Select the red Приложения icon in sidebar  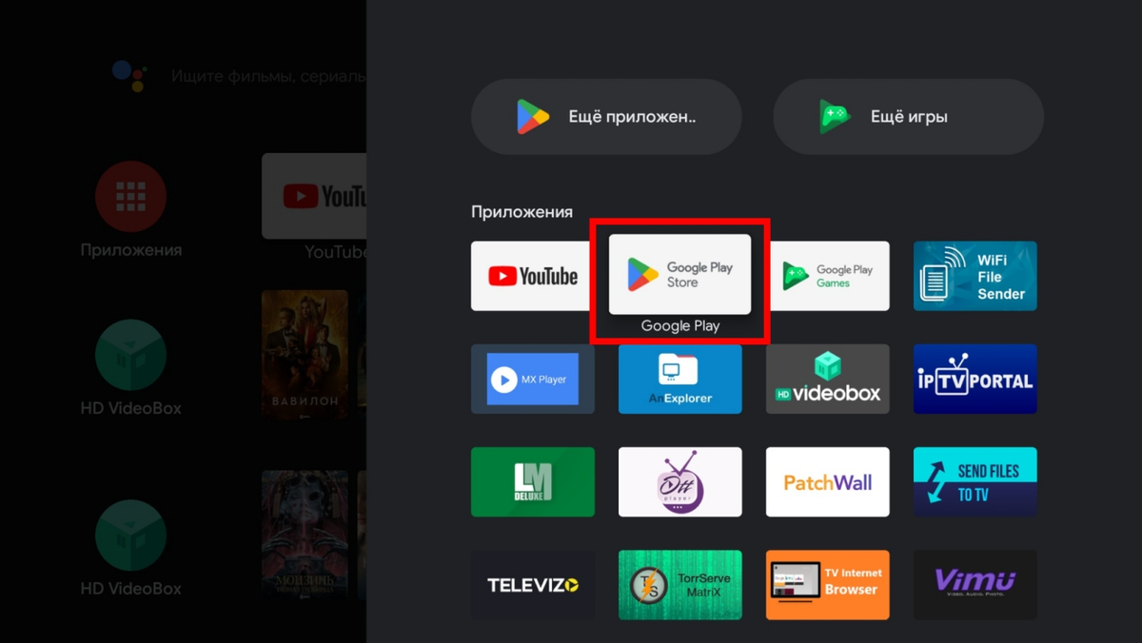[130, 197]
